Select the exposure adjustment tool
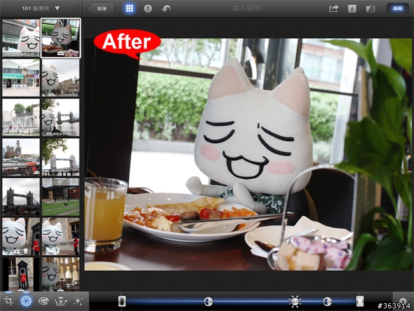 pyautogui.click(x=26, y=301)
